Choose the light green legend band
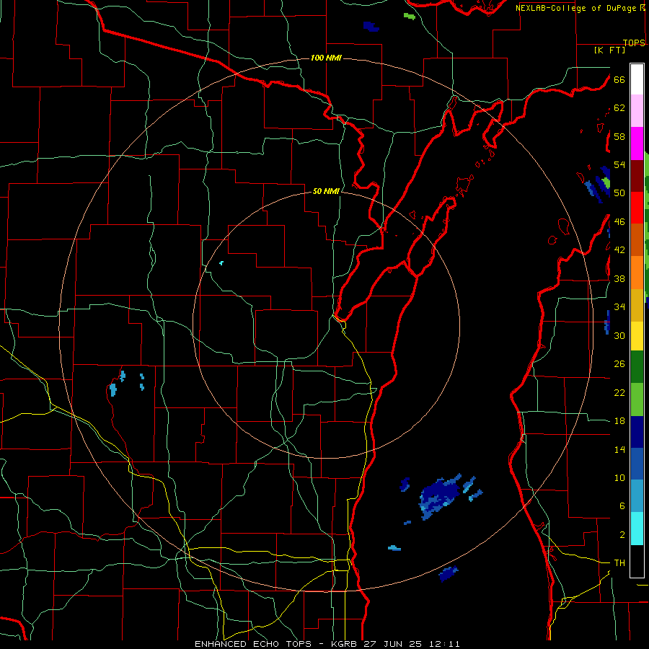Viewport: 649px width, 649px height. [x=637, y=399]
